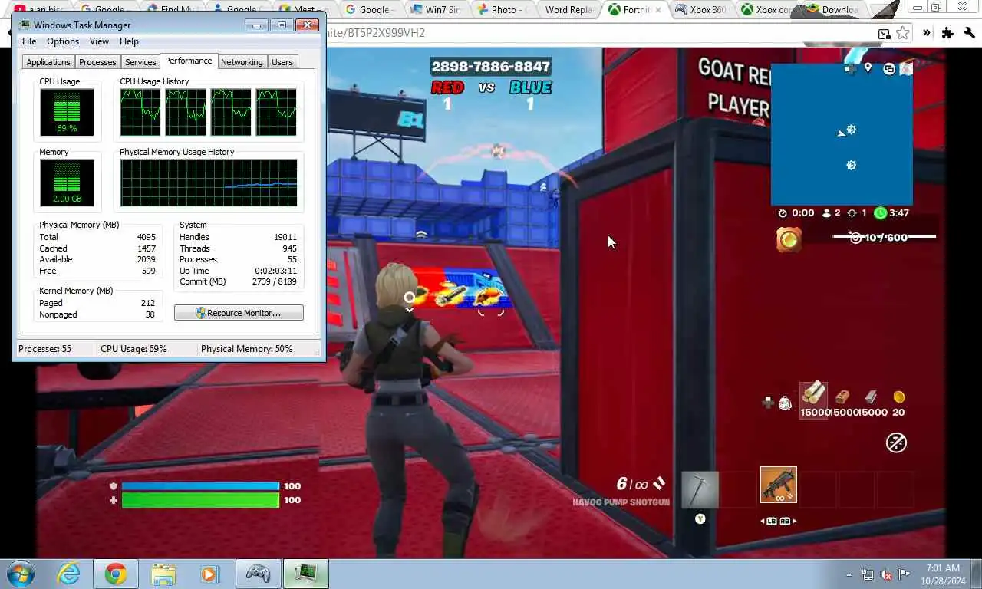Click the island code 2898-7886-8847
982x589 pixels.
click(490, 67)
